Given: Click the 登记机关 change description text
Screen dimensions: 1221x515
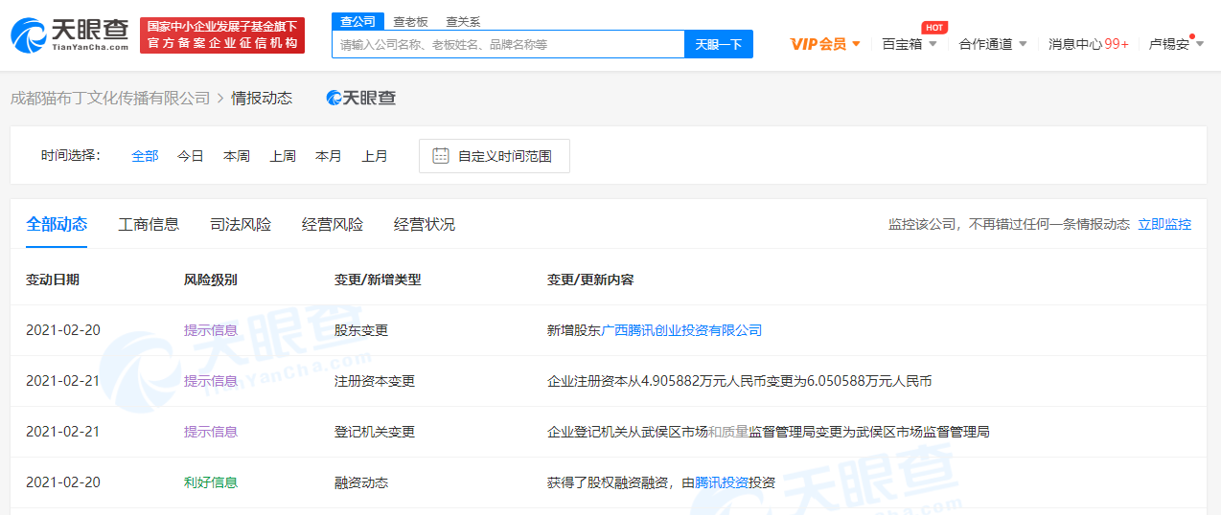Looking at the screenshot, I should pos(768,432).
